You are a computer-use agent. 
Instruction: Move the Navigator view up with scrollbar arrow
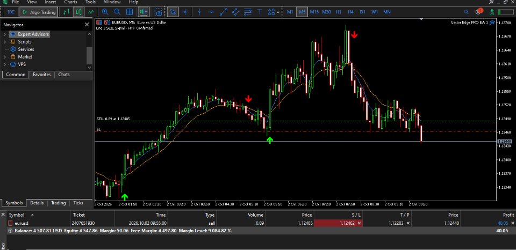click(x=90, y=34)
